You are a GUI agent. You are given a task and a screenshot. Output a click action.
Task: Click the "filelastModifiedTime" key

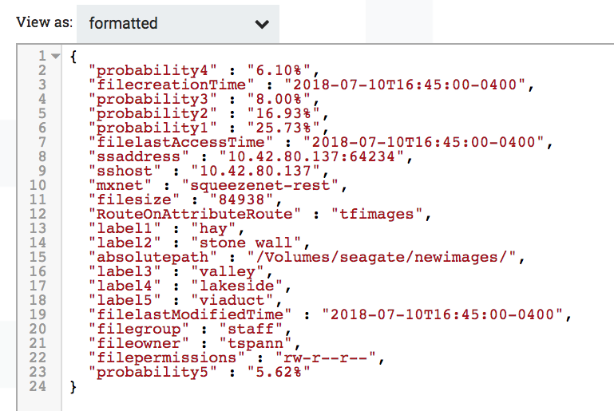[x=190, y=314]
